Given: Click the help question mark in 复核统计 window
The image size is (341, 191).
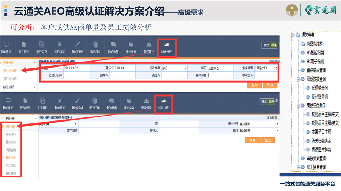Looking at the screenshot, I should (x=277, y=100).
